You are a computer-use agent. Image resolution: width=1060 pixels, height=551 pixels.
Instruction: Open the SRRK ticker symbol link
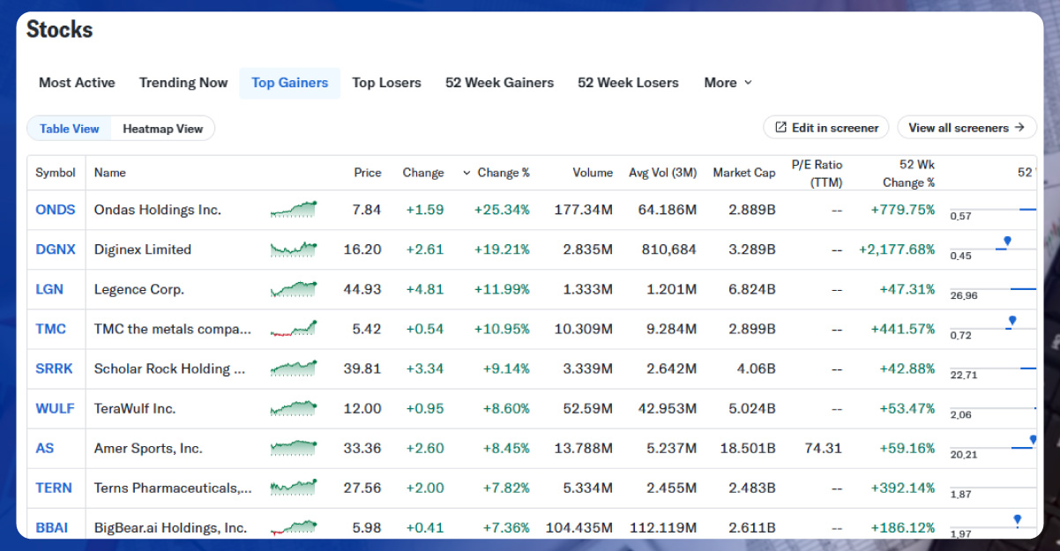pos(55,369)
